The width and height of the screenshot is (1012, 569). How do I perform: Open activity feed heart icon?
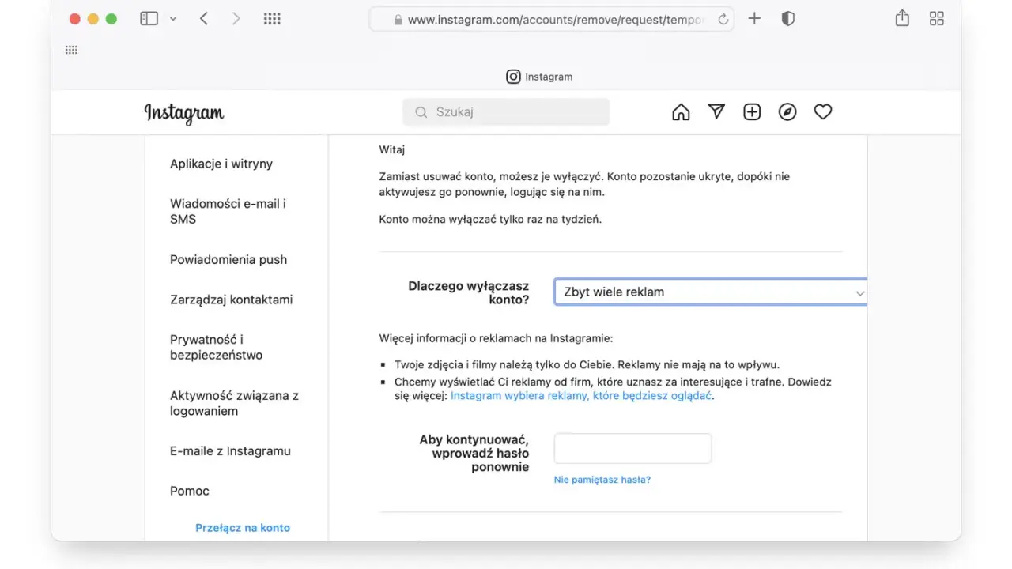pyautogui.click(x=823, y=112)
